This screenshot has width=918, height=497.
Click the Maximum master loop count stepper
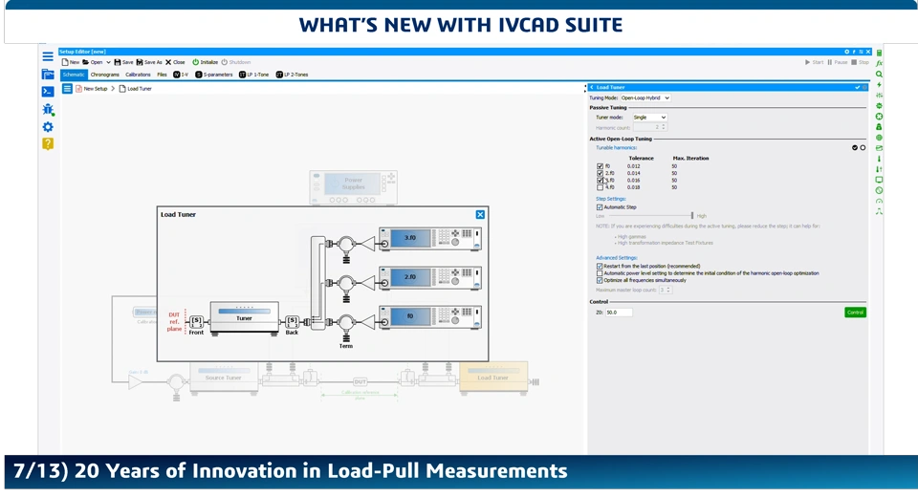pos(668,290)
